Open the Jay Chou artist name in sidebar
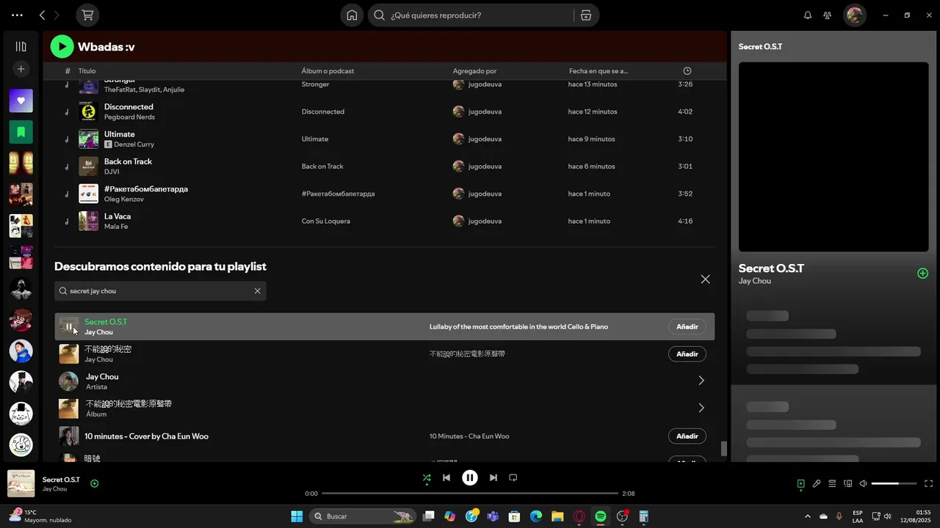 pos(754,281)
